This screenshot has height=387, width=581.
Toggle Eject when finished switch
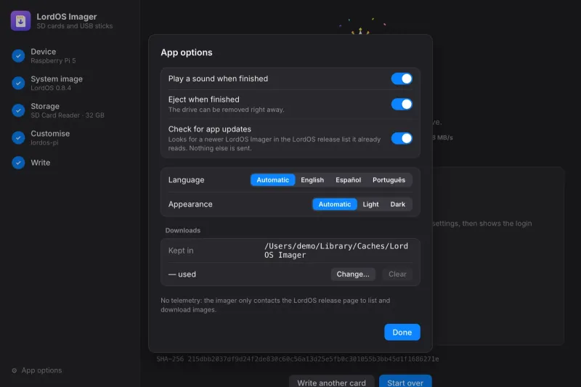(x=402, y=104)
